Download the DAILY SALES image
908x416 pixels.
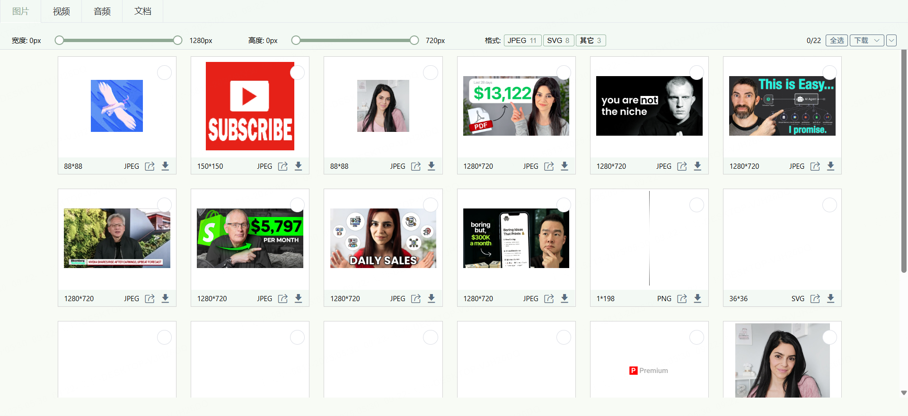[x=431, y=299]
